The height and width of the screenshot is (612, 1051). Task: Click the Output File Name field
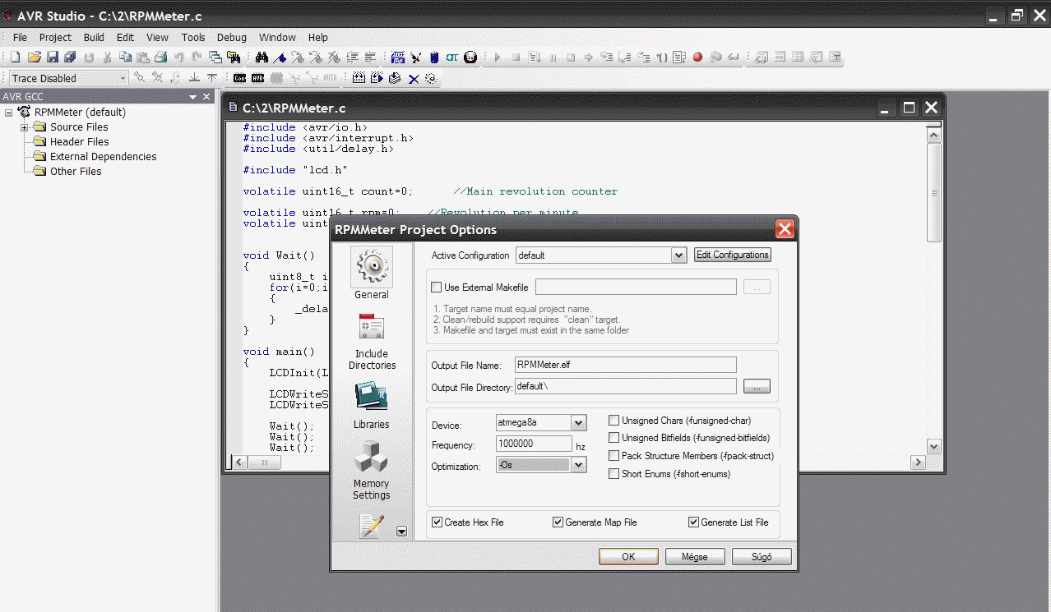pyautogui.click(x=626, y=365)
